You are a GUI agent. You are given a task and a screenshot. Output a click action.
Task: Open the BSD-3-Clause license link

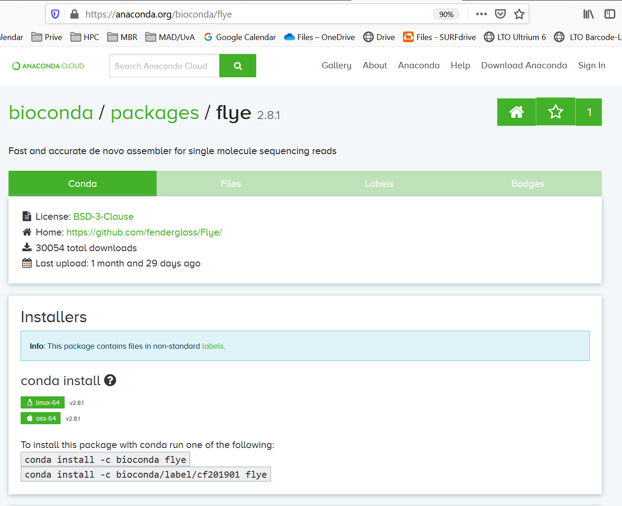104,217
